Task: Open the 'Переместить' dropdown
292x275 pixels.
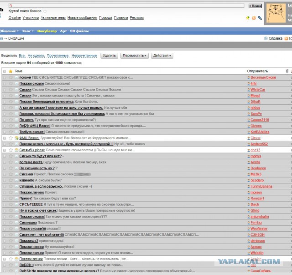Action: click(x=134, y=56)
